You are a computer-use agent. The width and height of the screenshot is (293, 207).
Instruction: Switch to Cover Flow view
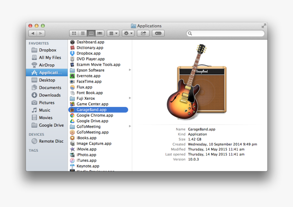point(100,33)
